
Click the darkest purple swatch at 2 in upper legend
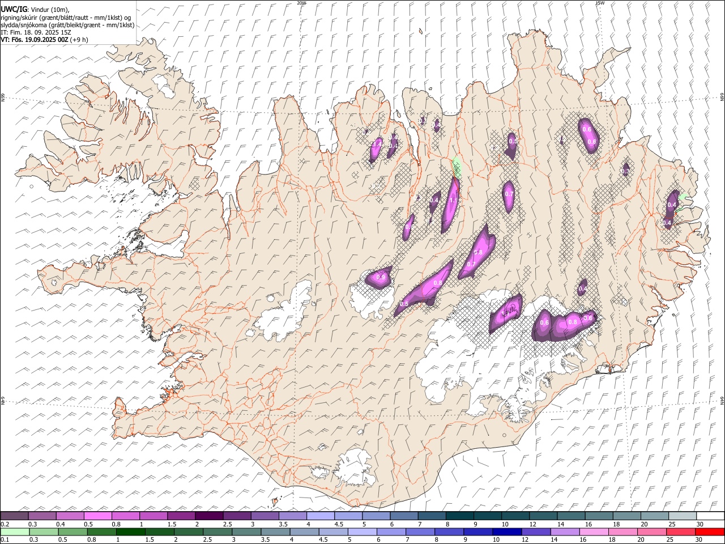(x=209, y=516)
